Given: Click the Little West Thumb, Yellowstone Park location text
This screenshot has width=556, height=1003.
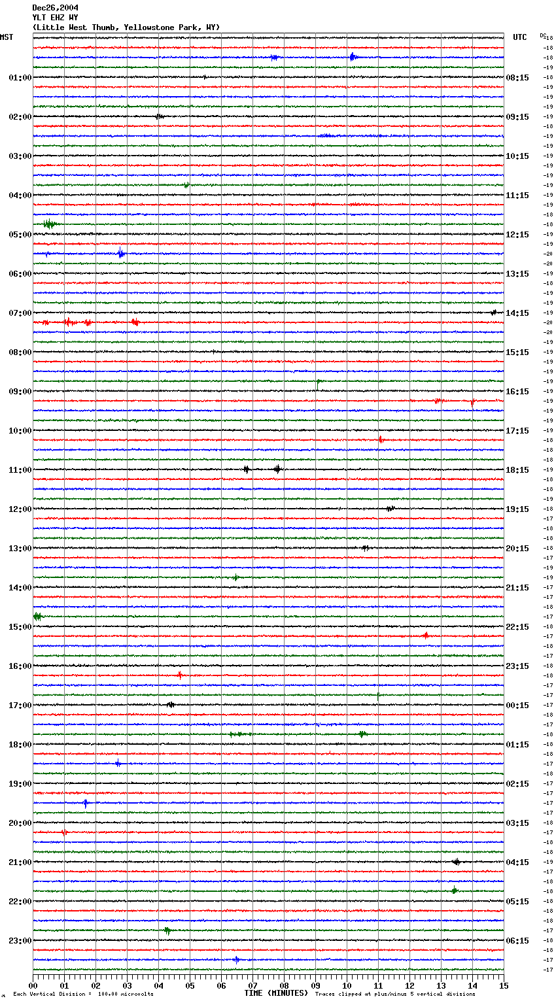Looking at the screenshot, I should click(x=126, y=27).
